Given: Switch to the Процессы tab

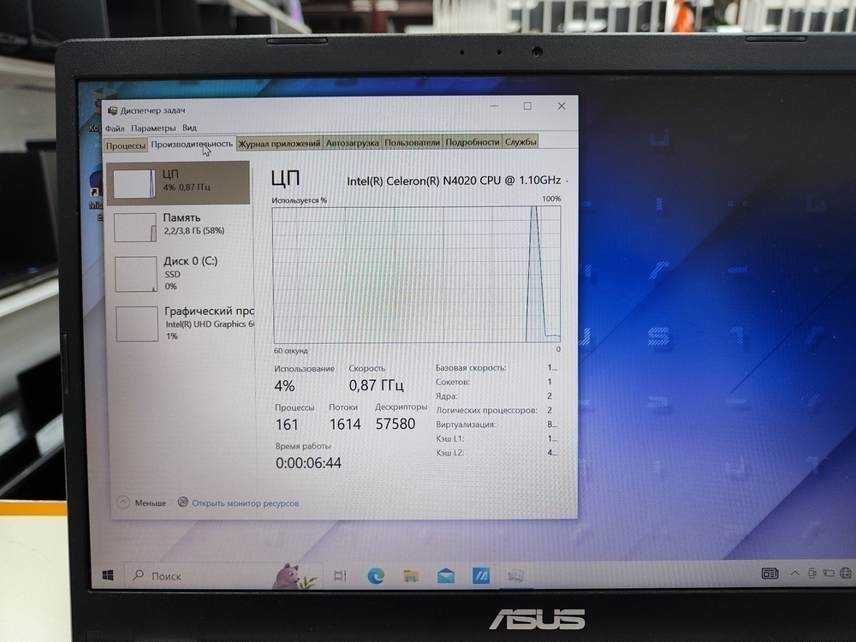Looking at the screenshot, I should (125, 143).
